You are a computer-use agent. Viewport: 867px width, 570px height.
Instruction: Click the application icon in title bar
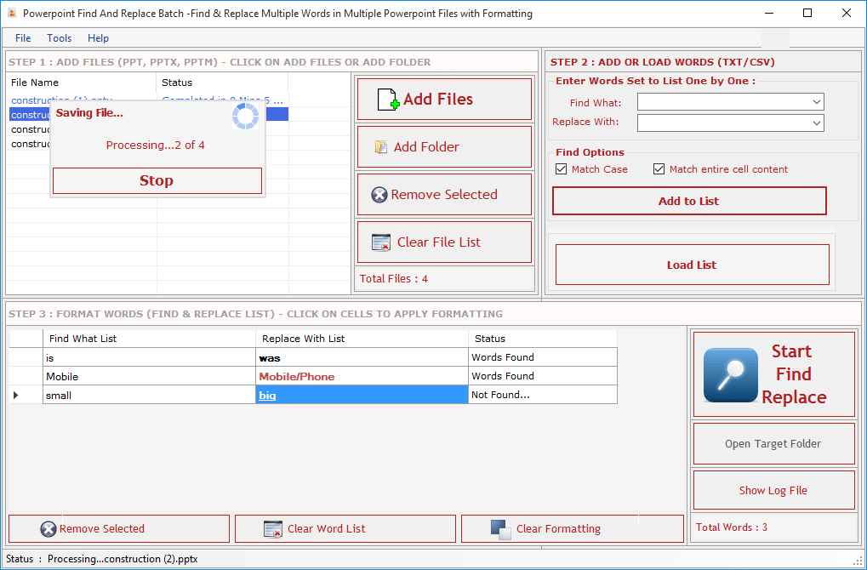pos(12,14)
